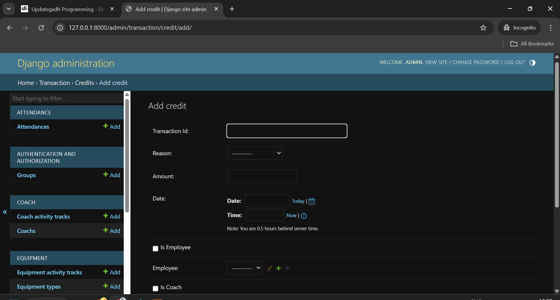Open the Employee dropdown
560x300 pixels.
244,268
